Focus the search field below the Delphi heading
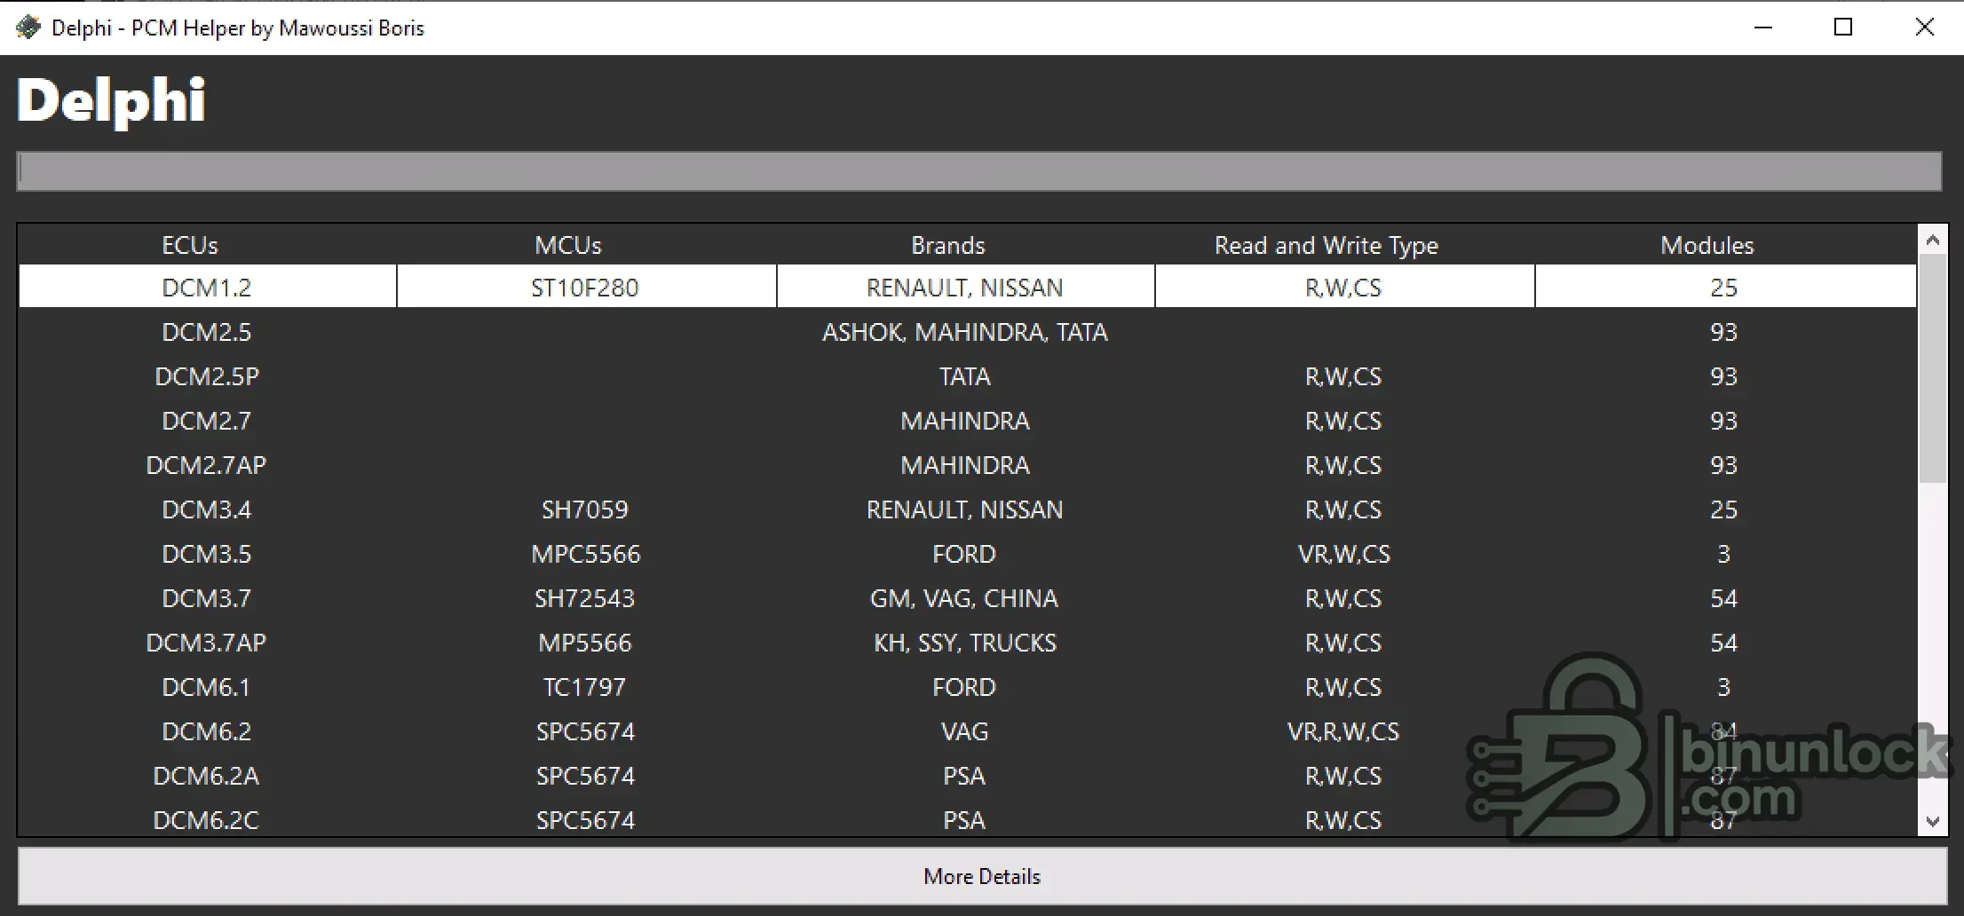Viewport: 1964px width, 916px height. point(979,171)
